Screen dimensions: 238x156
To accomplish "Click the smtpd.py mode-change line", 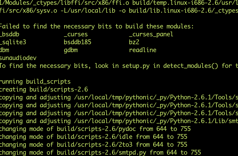I will [100, 153].
